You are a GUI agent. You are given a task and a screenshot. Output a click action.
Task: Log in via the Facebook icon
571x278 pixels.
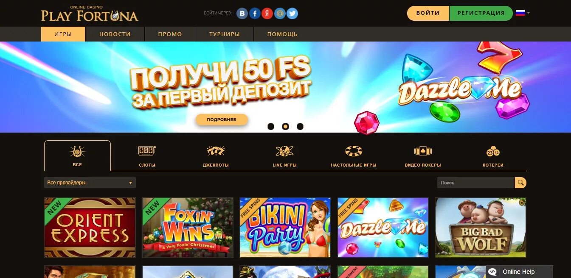coord(255,14)
